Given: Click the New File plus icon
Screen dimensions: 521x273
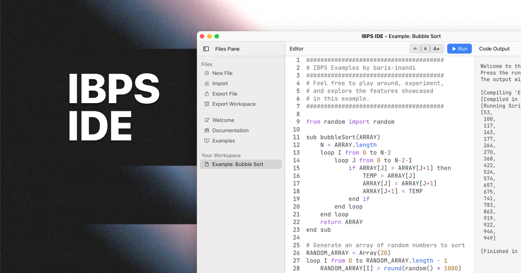Looking at the screenshot, I should point(207,73).
